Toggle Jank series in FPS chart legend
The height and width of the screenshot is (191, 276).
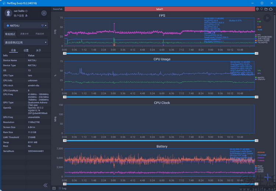(x=262, y=39)
